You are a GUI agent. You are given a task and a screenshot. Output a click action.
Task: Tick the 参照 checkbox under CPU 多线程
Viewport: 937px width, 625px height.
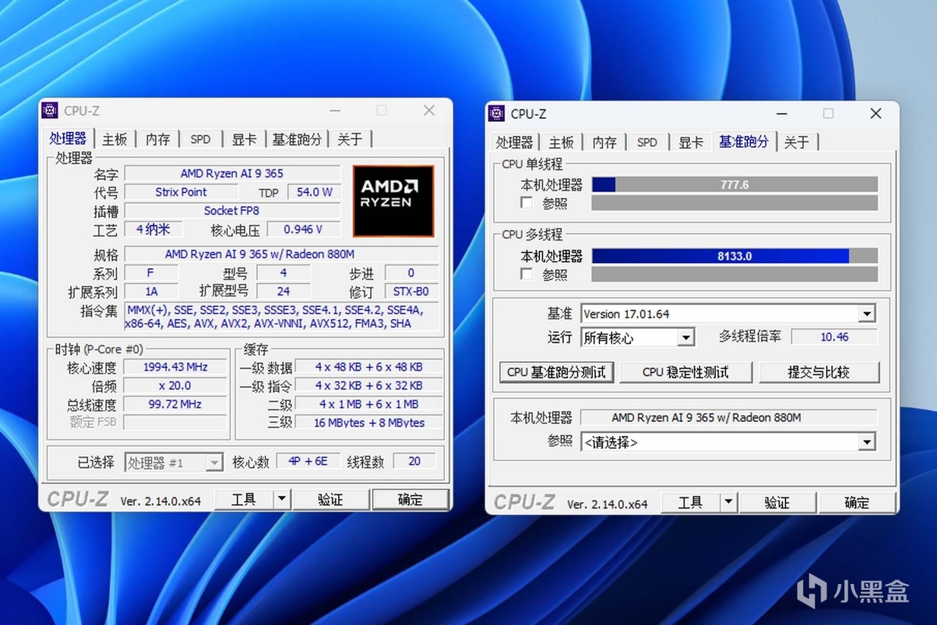coord(526,274)
